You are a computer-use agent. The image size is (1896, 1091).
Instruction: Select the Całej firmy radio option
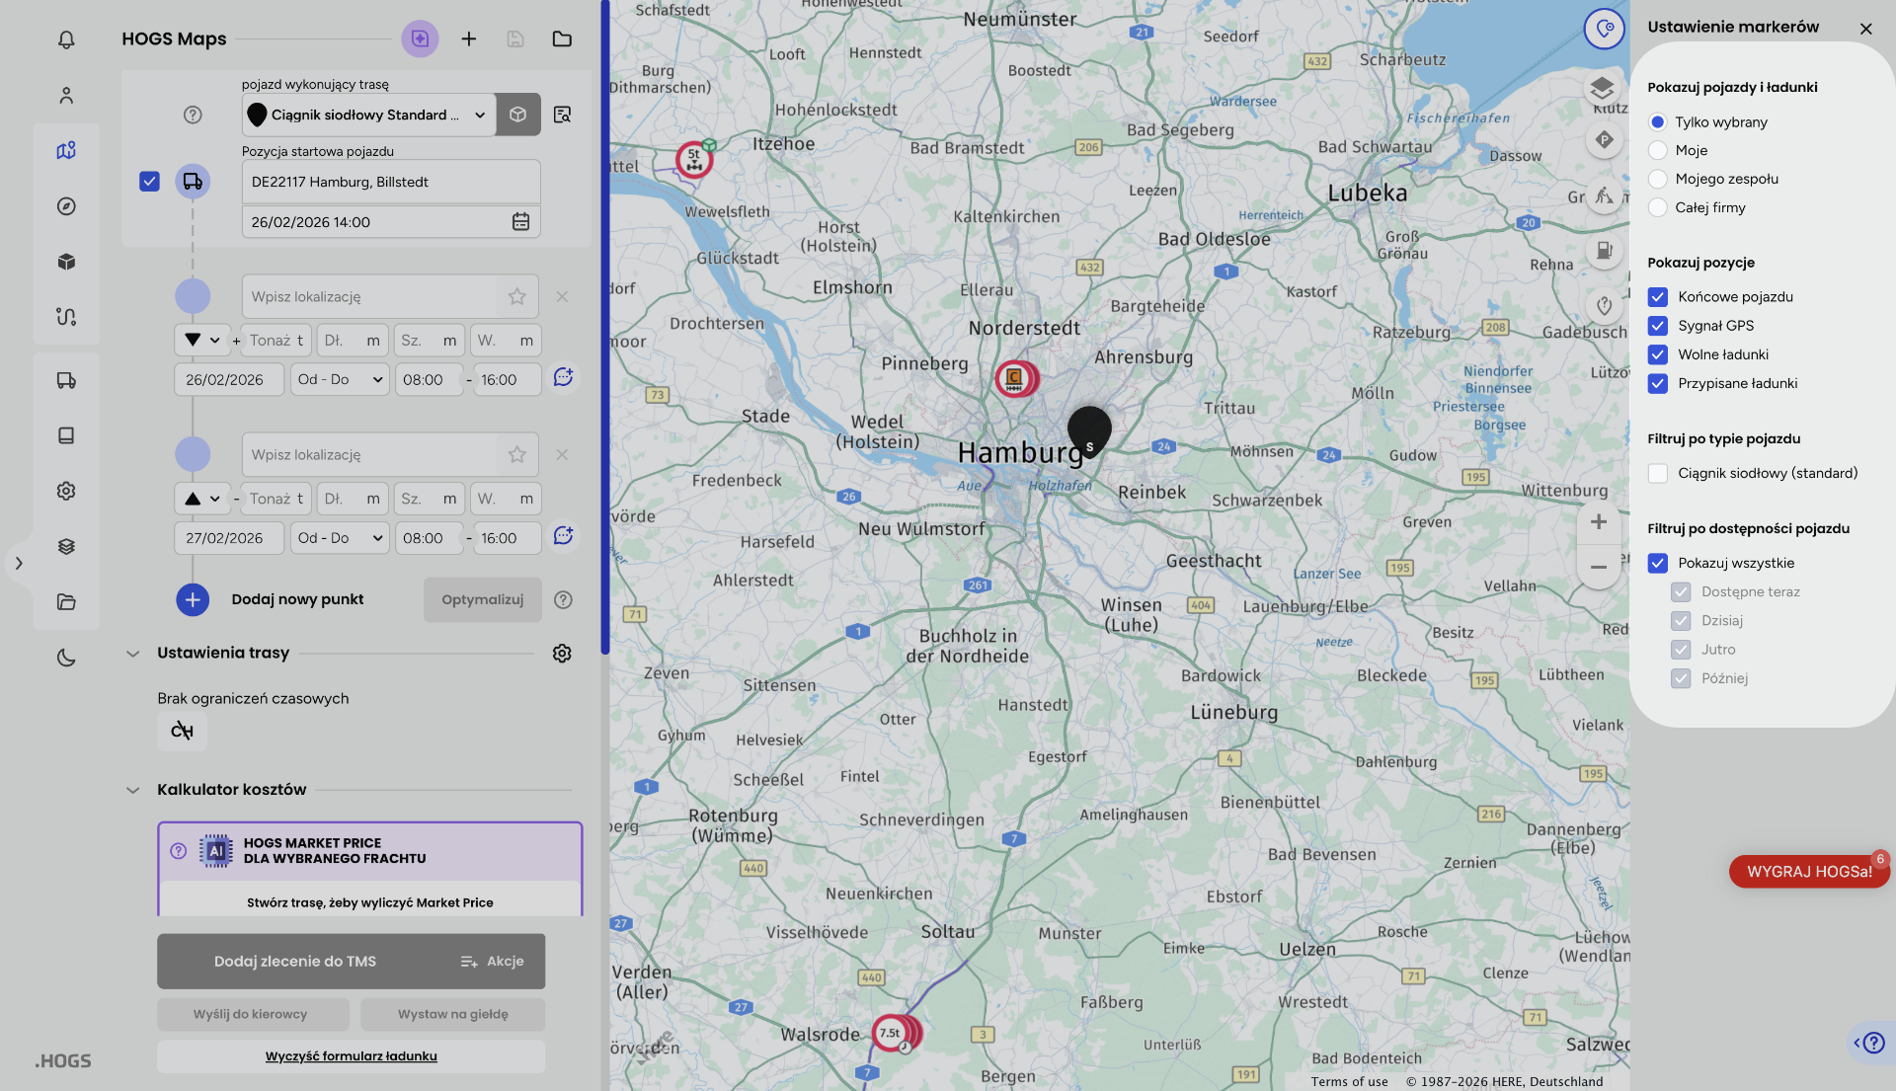[1658, 207]
